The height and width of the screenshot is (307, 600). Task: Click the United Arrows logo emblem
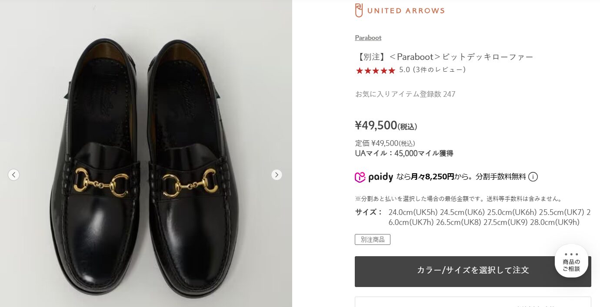click(x=359, y=10)
